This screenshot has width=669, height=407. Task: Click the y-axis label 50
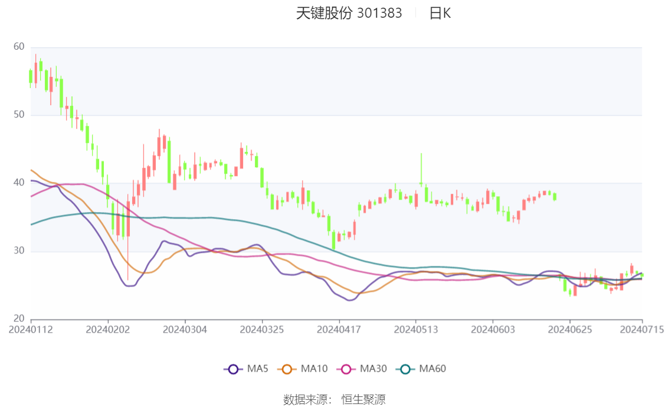[x=19, y=115]
